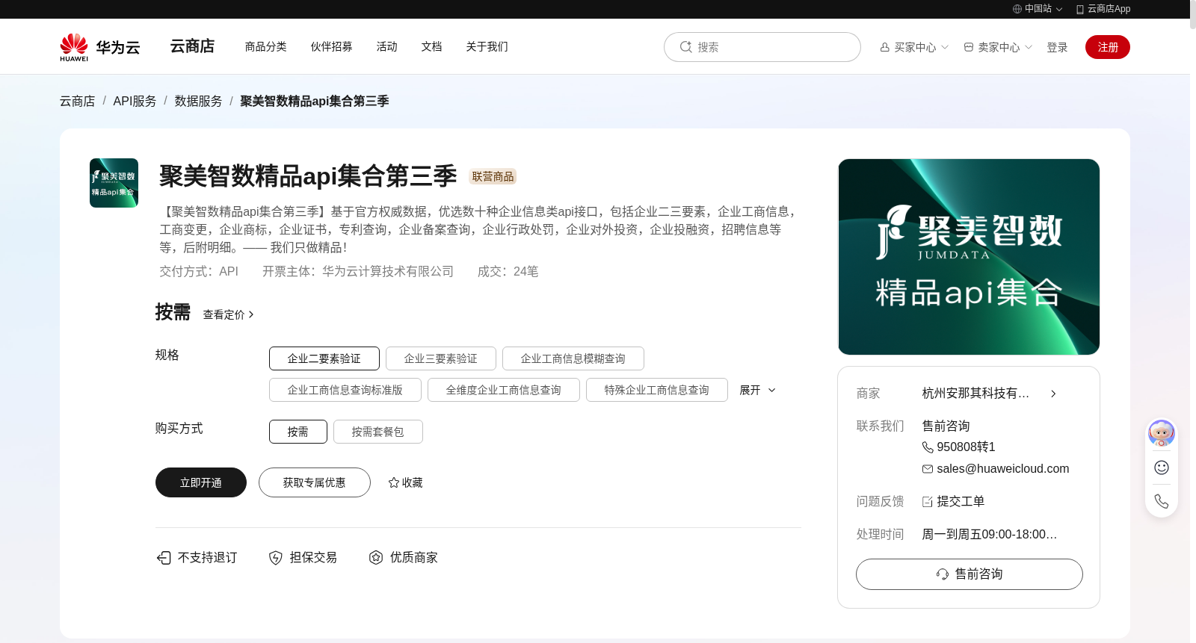The image size is (1196, 643).
Task: Click the user icon before 买家中心
Action: click(x=885, y=47)
